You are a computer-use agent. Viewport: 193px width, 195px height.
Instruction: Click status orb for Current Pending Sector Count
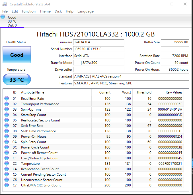[7, 174]
